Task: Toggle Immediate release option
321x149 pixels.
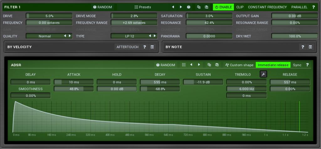Action: (x=273, y=65)
